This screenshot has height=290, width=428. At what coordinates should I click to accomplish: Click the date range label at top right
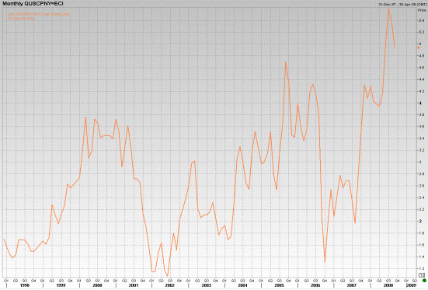(x=402, y=5)
